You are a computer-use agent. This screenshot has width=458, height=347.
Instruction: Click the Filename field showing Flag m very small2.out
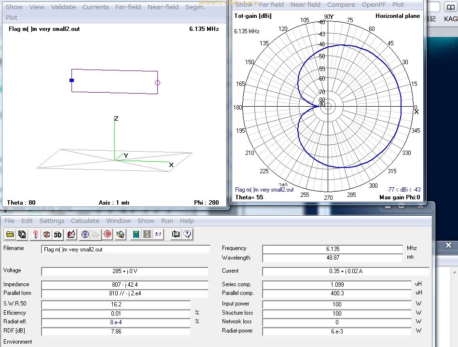coord(125,249)
